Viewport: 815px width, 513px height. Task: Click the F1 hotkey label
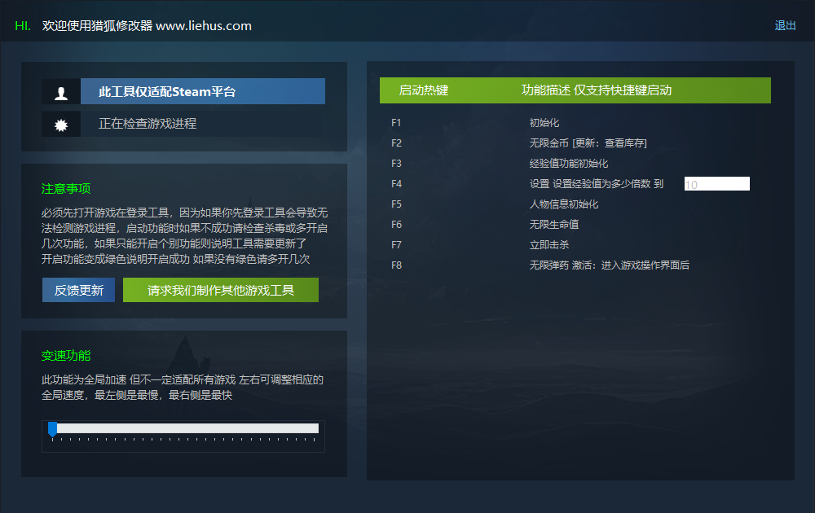coord(396,123)
